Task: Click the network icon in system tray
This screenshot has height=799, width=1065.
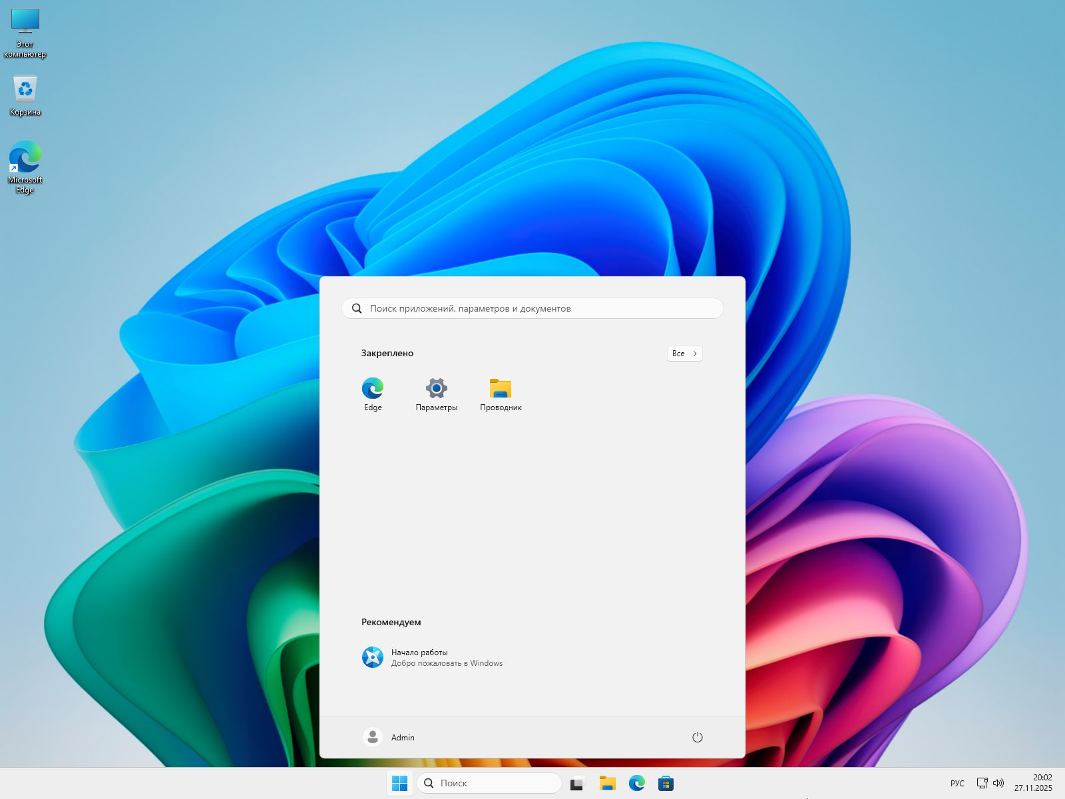Action: pyautogui.click(x=982, y=783)
